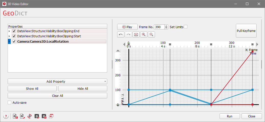Click the dashed-window arrow icon at bottom

click(51, 116)
